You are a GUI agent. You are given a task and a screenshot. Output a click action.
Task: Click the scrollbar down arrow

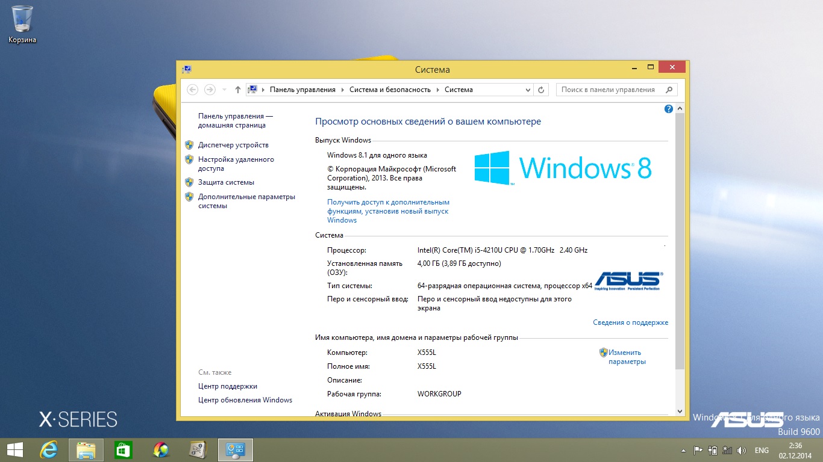680,411
